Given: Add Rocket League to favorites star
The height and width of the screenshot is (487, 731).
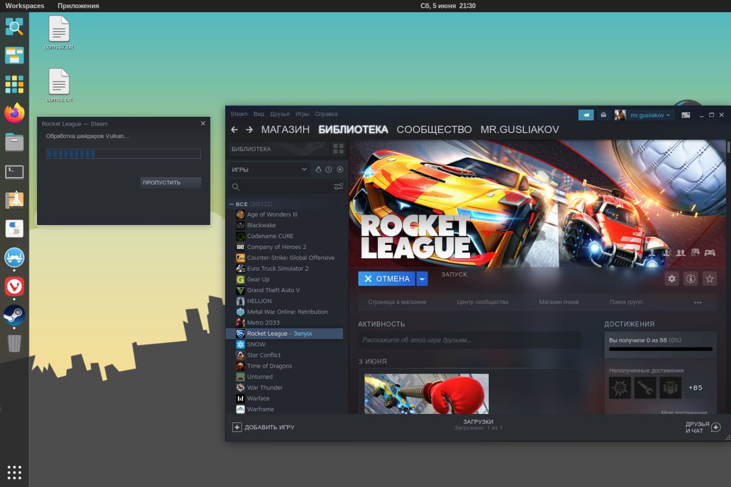Looking at the screenshot, I should coord(710,279).
